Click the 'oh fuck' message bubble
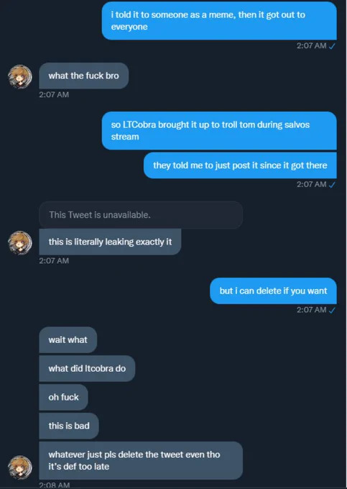 pos(63,397)
